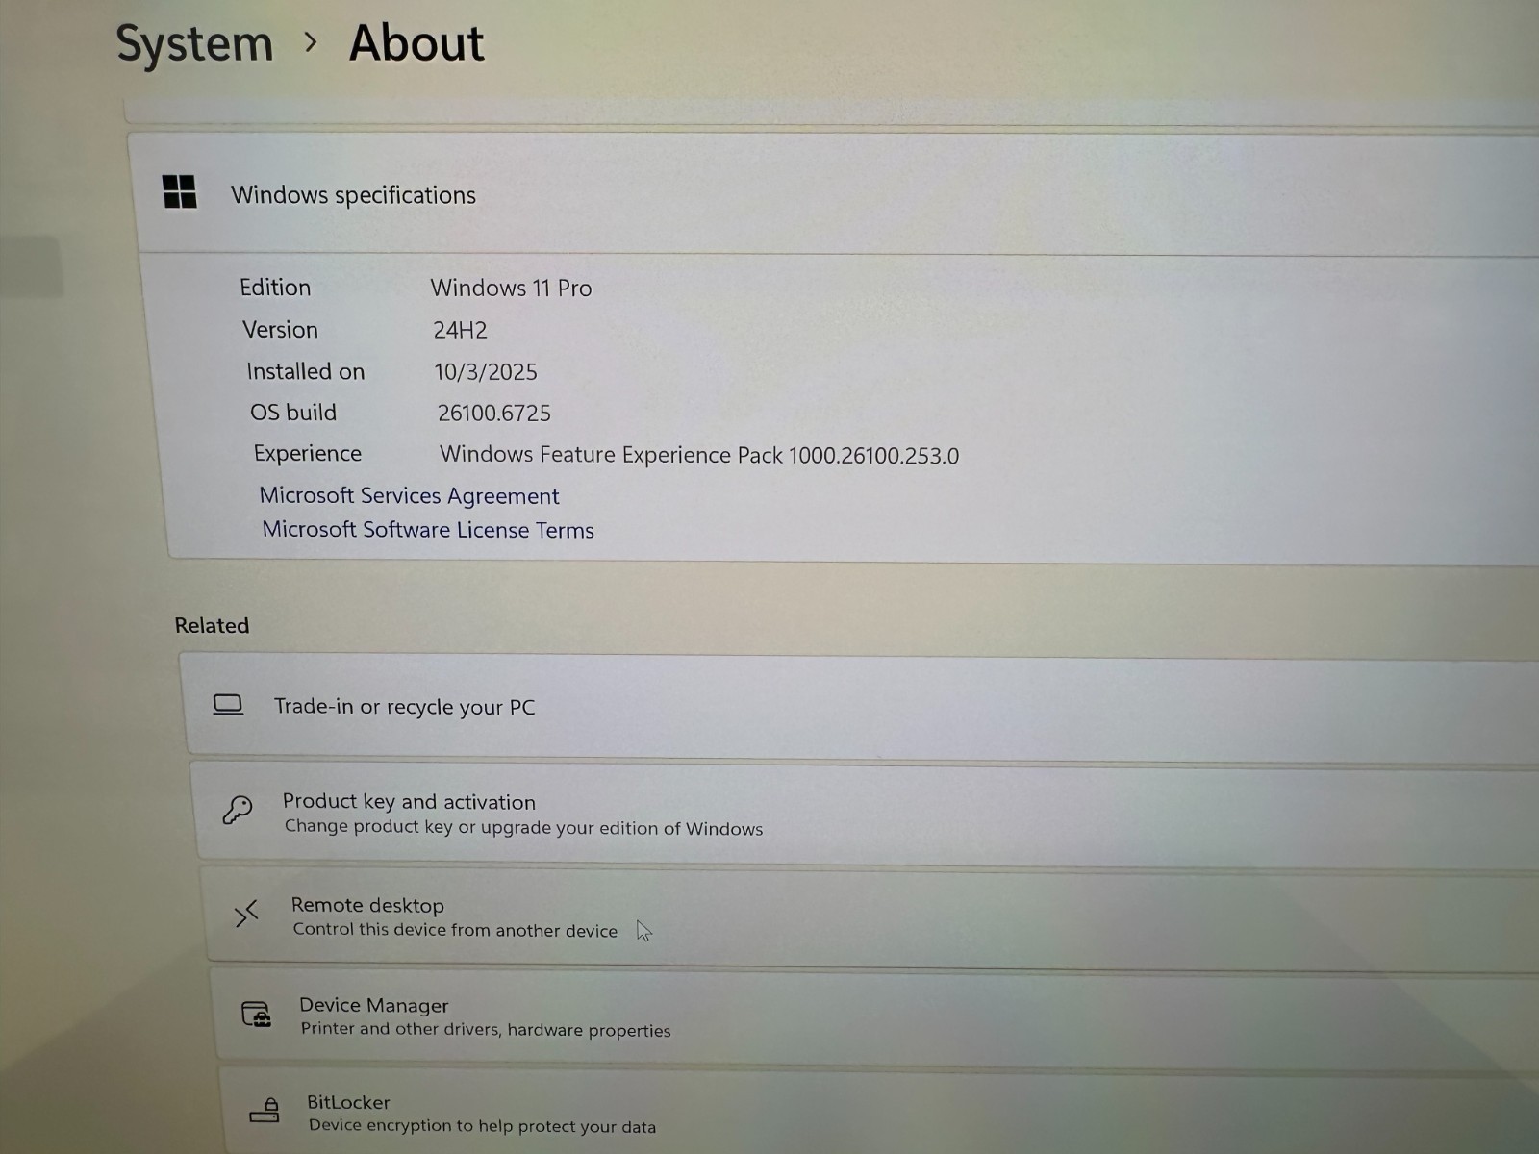Click the laptop icon beside Trade-in or recycle
This screenshot has width=1539, height=1154.
228,705
